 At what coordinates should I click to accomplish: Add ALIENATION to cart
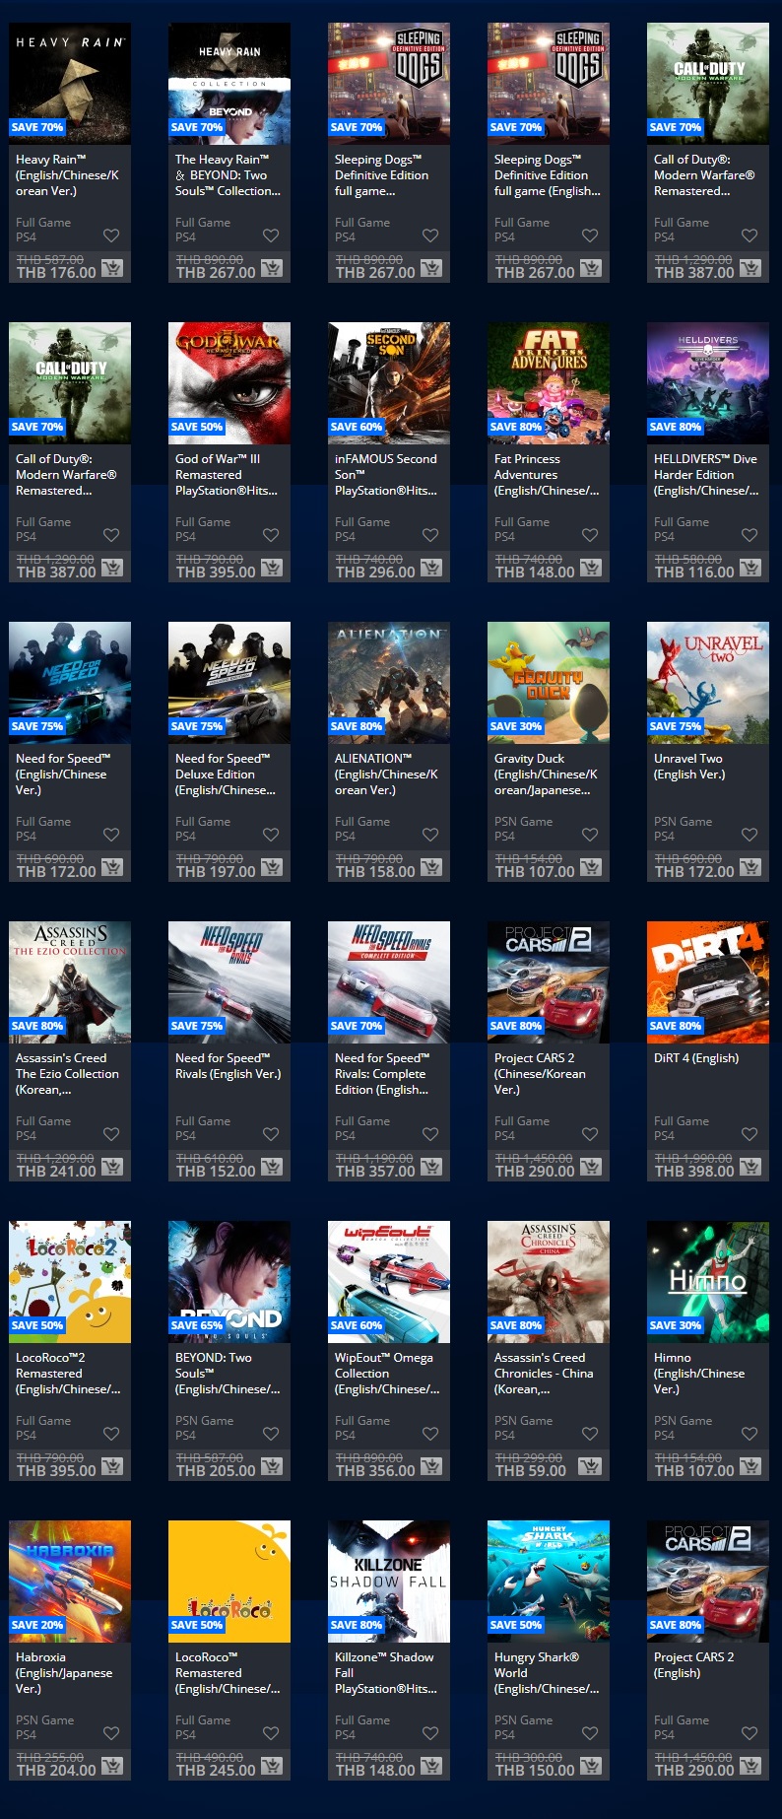click(431, 867)
